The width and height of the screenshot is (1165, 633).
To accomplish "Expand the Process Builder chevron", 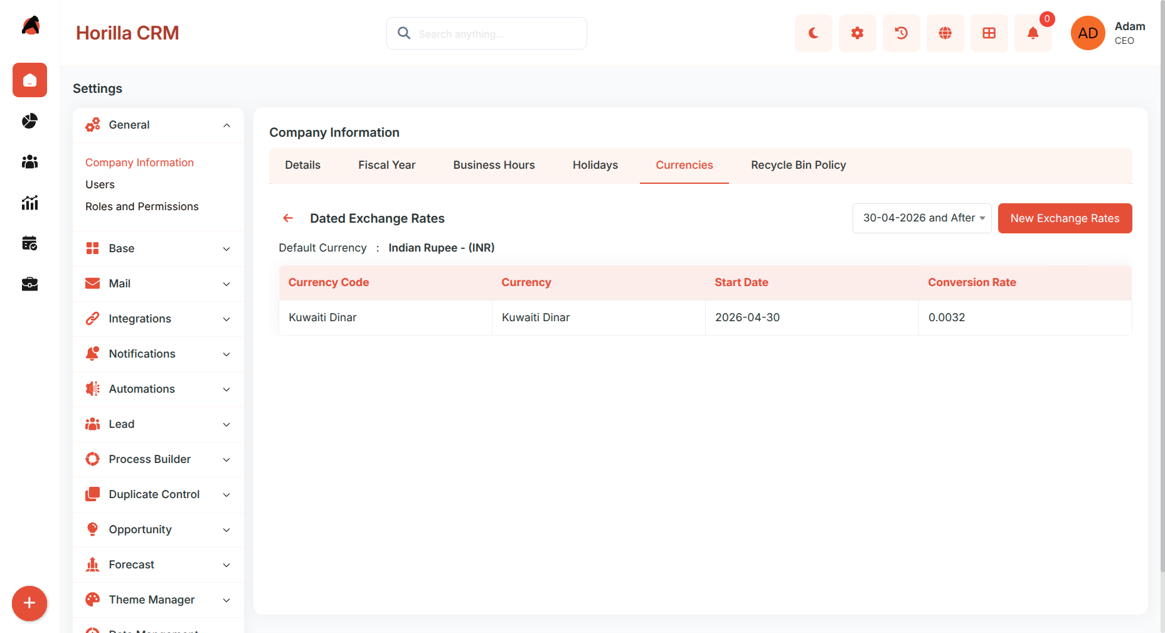I will [x=226, y=460].
